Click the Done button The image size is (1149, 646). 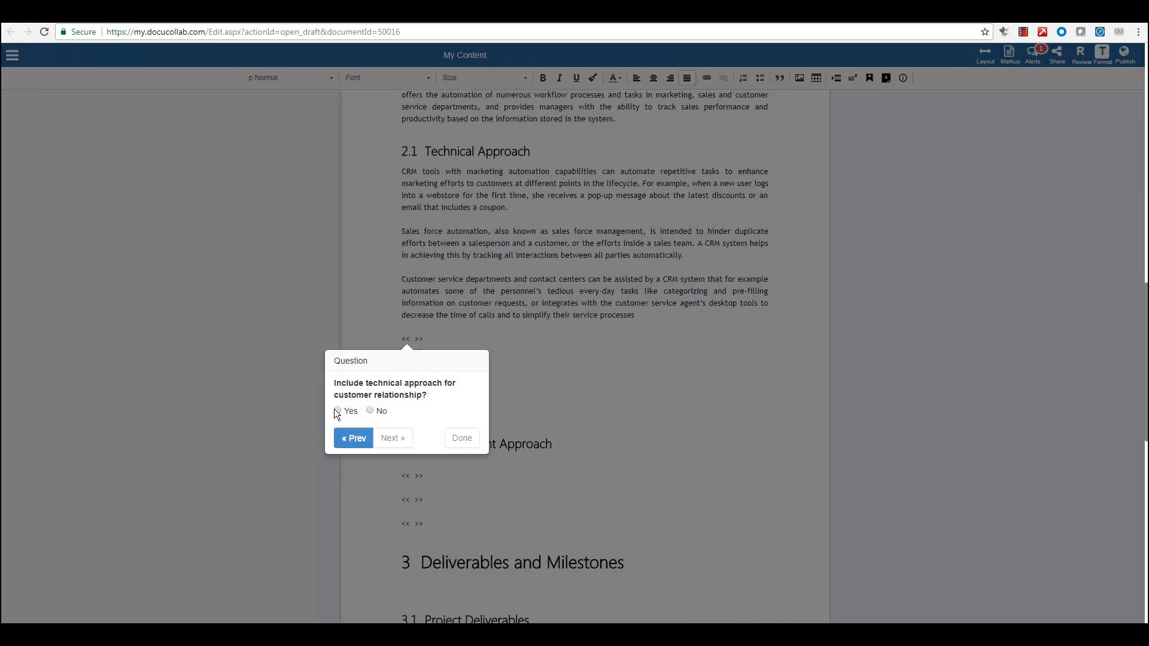462,438
